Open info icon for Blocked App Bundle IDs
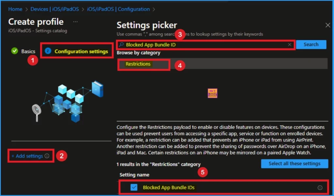Screen dimensions: 334x196 pyautogui.click(x=320, y=188)
